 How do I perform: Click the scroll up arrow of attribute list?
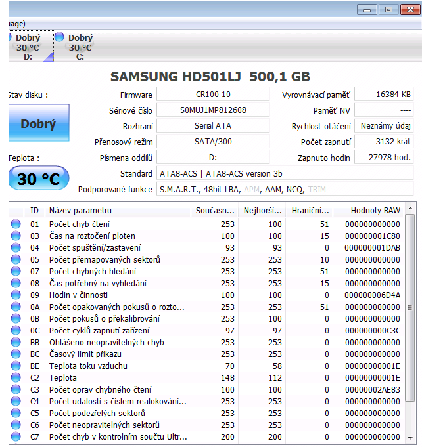[410, 208]
